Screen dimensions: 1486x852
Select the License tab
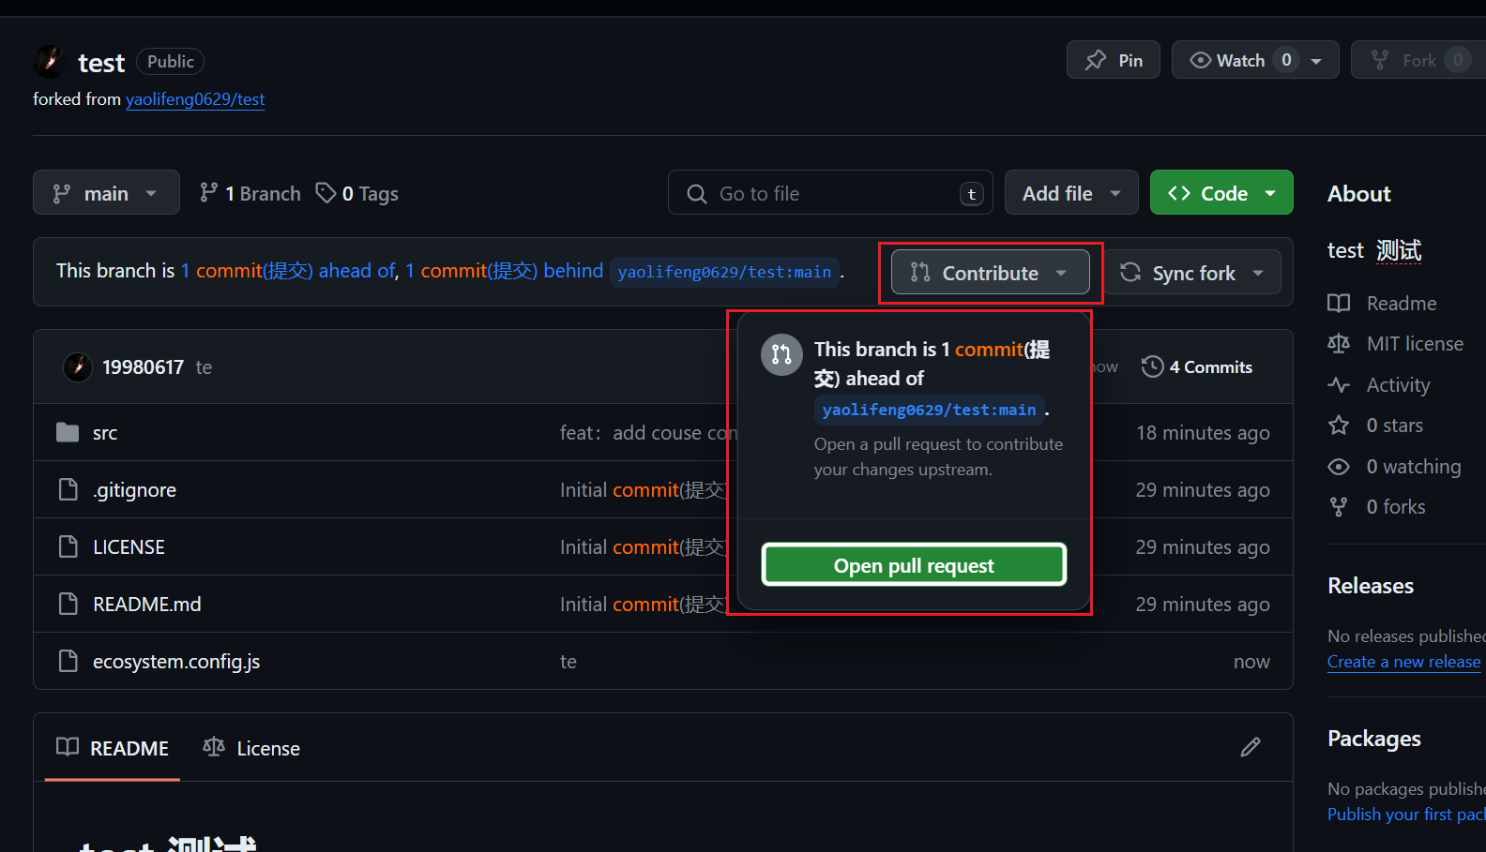click(251, 748)
